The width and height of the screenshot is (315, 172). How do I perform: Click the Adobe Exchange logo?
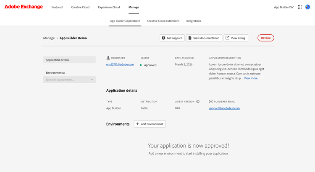click(24, 7)
